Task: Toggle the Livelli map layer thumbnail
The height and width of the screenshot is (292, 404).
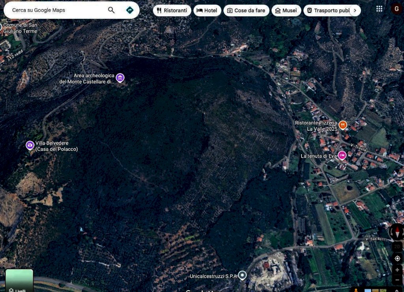Action: pos(19,281)
